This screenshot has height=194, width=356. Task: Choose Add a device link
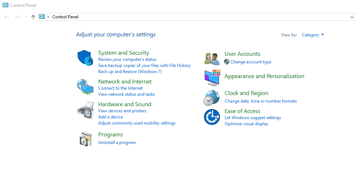click(110, 117)
